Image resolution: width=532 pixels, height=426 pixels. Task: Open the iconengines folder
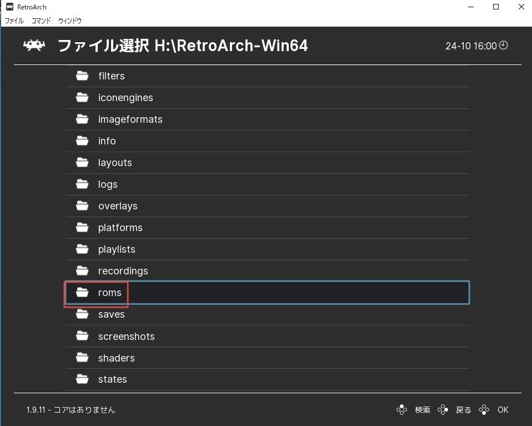pos(268,98)
